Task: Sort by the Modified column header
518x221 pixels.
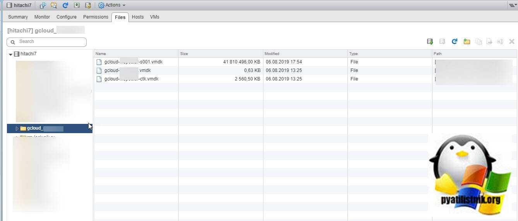Action: (305, 53)
